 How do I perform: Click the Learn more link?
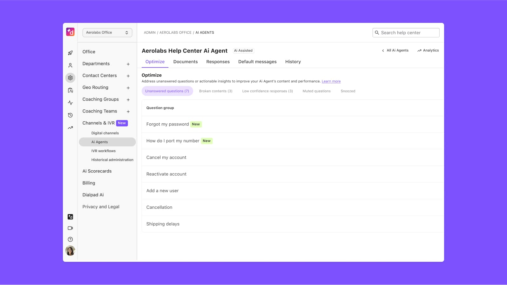click(331, 81)
